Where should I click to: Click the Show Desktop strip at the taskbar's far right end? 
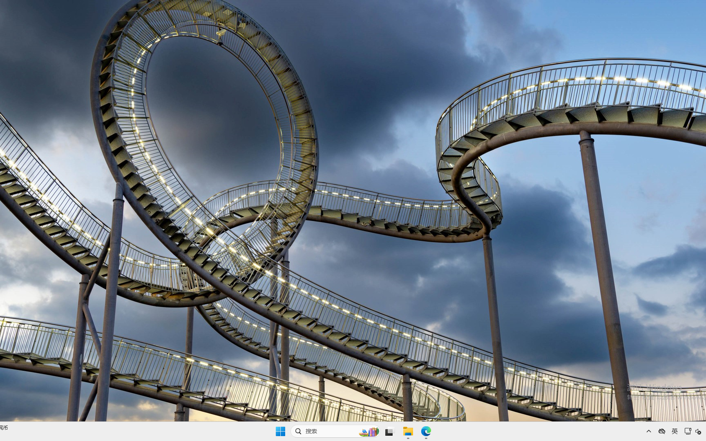tap(705, 431)
